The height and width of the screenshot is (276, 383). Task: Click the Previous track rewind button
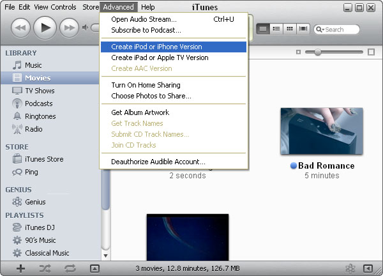point(21,28)
